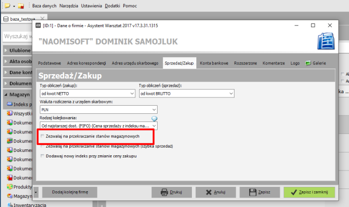The image size is (349, 207).
Task: Toggle przekraczanie stanów magazynowych (szybka sprzedaż) checkbox
Action: click(x=43, y=146)
